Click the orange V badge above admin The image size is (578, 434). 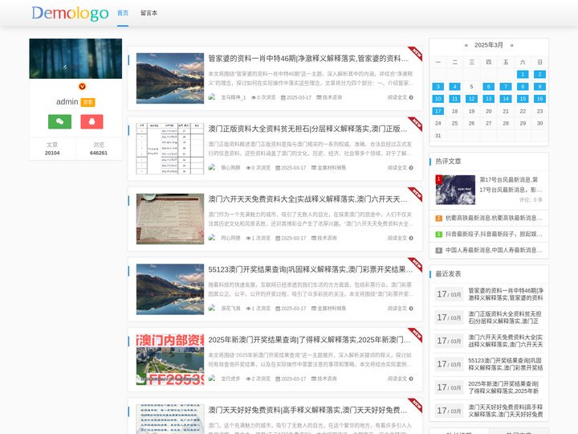(82, 86)
